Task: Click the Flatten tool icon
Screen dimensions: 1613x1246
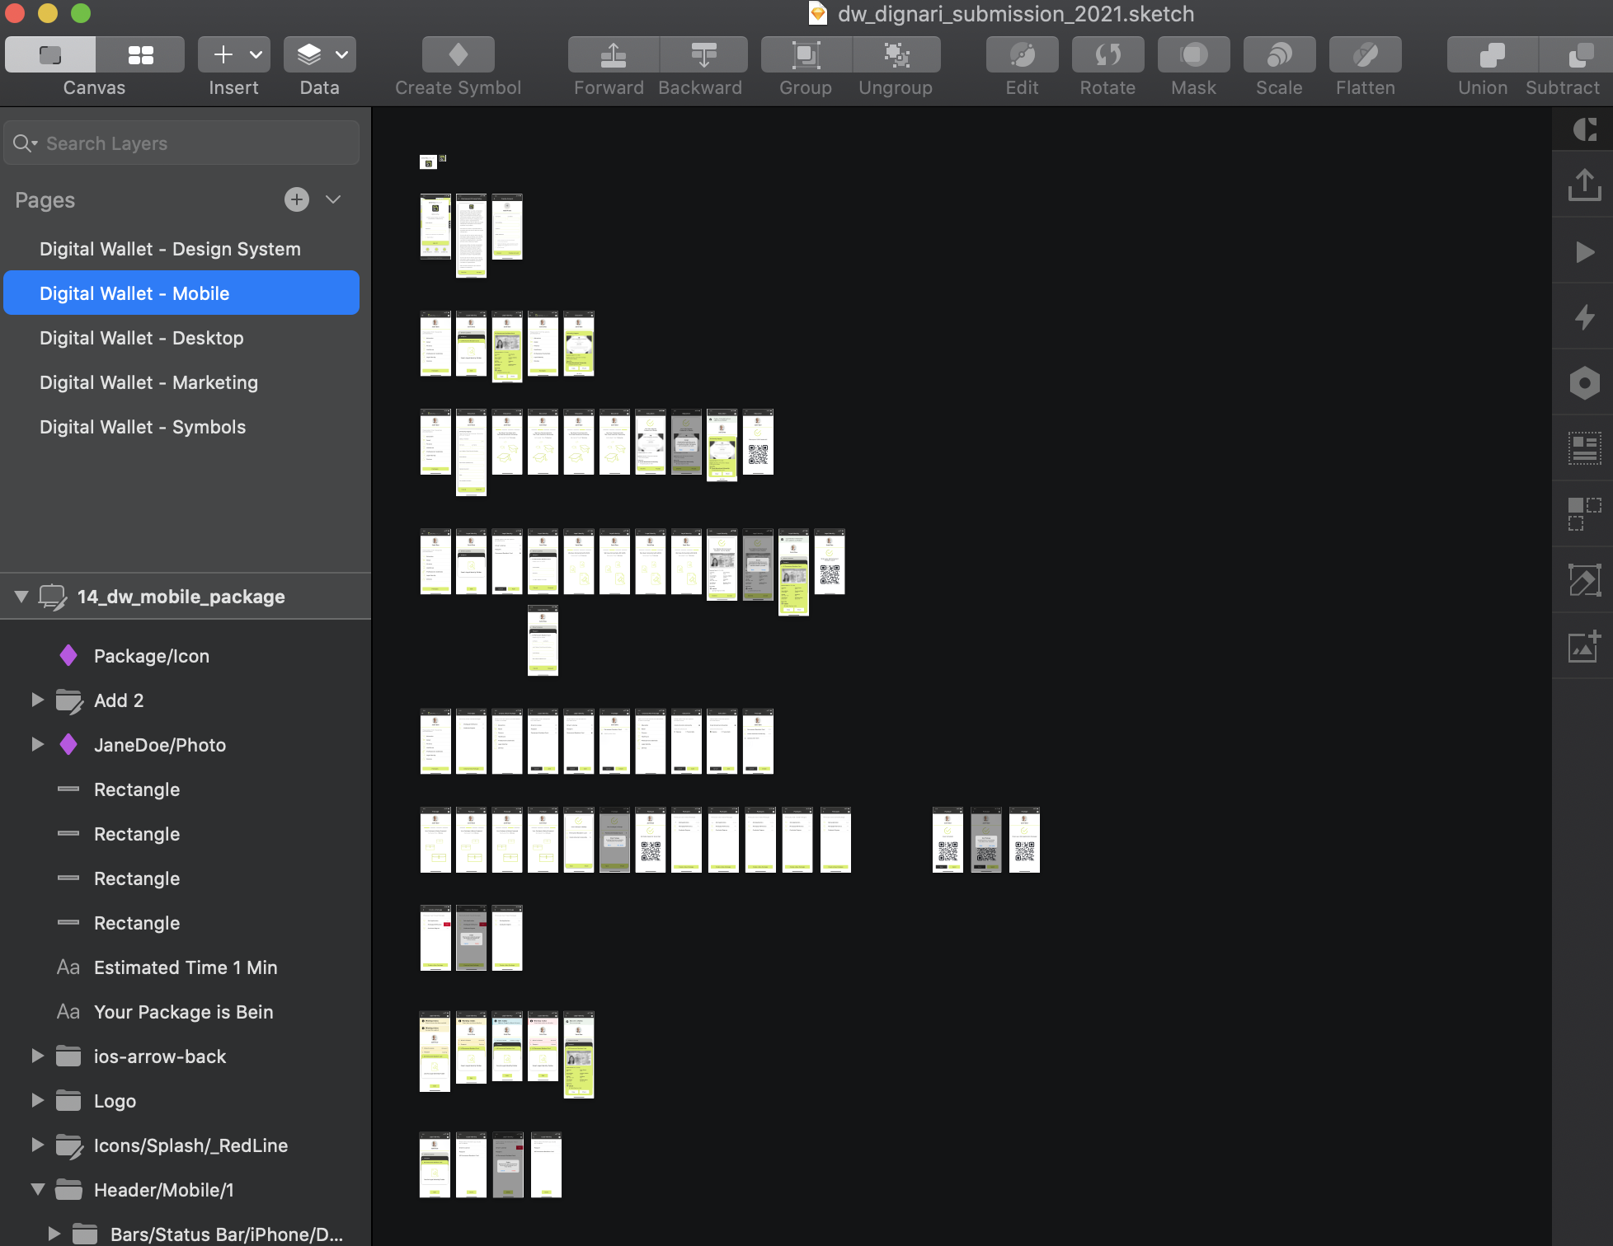Action: click(x=1365, y=54)
